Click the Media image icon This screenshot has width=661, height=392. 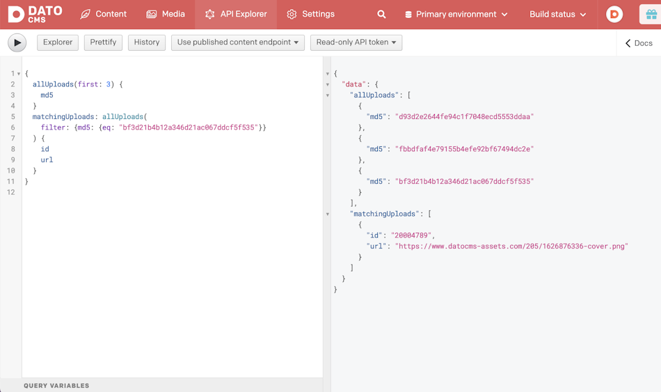click(x=152, y=15)
